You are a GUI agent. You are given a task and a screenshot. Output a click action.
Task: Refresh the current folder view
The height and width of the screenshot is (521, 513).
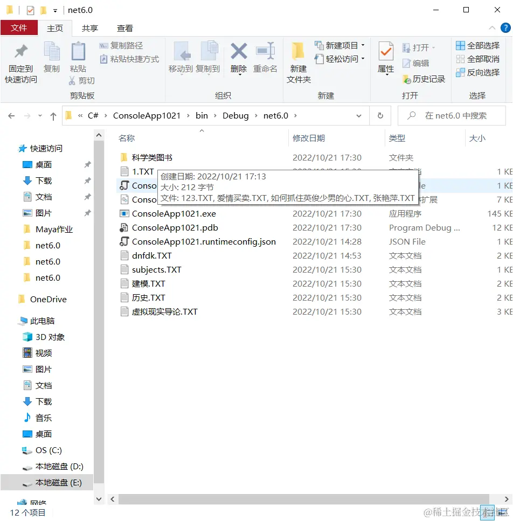(x=380, y=116)
